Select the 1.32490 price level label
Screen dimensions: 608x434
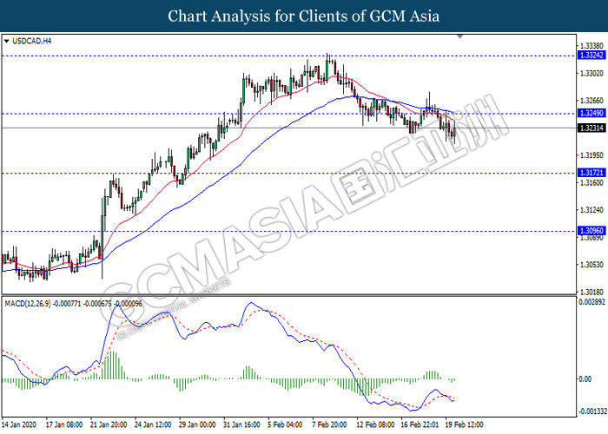pyautogui.click(x=591, y=113)
